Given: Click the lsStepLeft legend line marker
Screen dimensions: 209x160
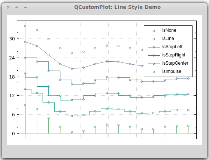Looking at the screenshot, I should [154, 47].
